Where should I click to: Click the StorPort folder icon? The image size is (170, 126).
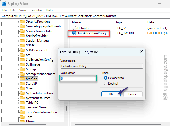23,79
